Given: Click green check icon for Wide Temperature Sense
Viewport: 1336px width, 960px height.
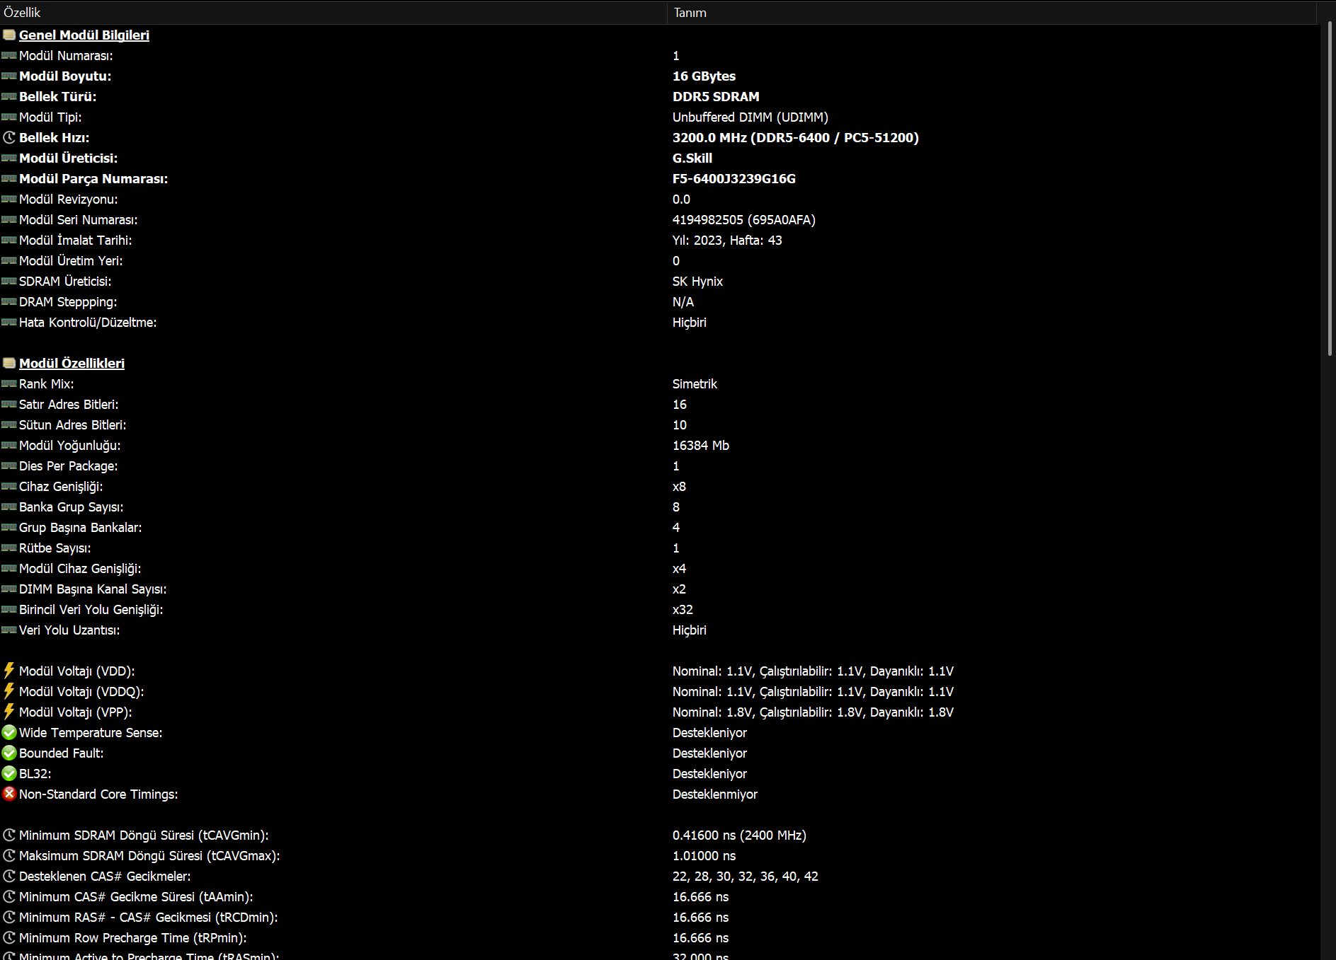Looking at the screenshot, I should pyautogui.click(x=9, y=732).
